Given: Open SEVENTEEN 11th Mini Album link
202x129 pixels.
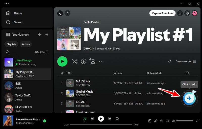Looking at the screenshot, I should (x=129, y=93).
